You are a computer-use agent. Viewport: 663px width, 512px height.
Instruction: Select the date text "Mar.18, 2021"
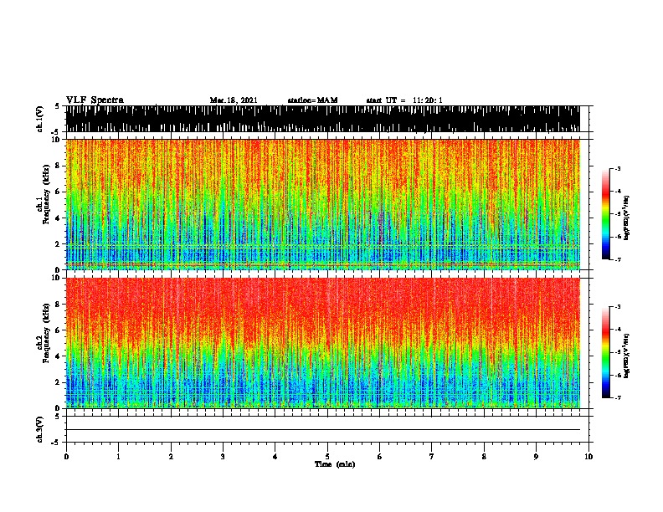pos(234,100)
